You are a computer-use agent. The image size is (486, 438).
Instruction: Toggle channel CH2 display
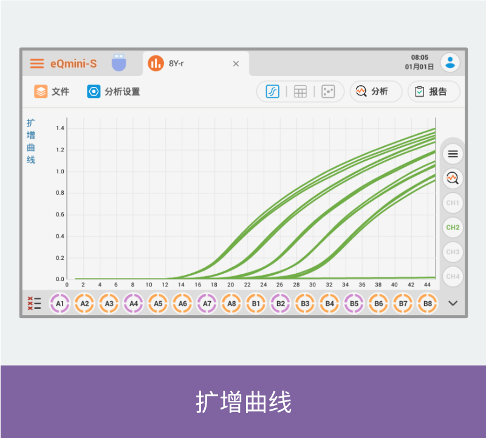pos(453,228)
